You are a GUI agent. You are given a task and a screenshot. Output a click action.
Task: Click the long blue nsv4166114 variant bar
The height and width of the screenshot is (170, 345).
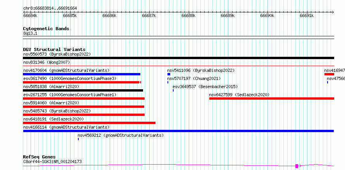[x=178, y=131]
